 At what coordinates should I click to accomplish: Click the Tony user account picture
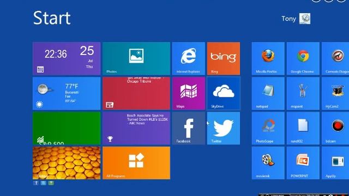pos(305,19)
